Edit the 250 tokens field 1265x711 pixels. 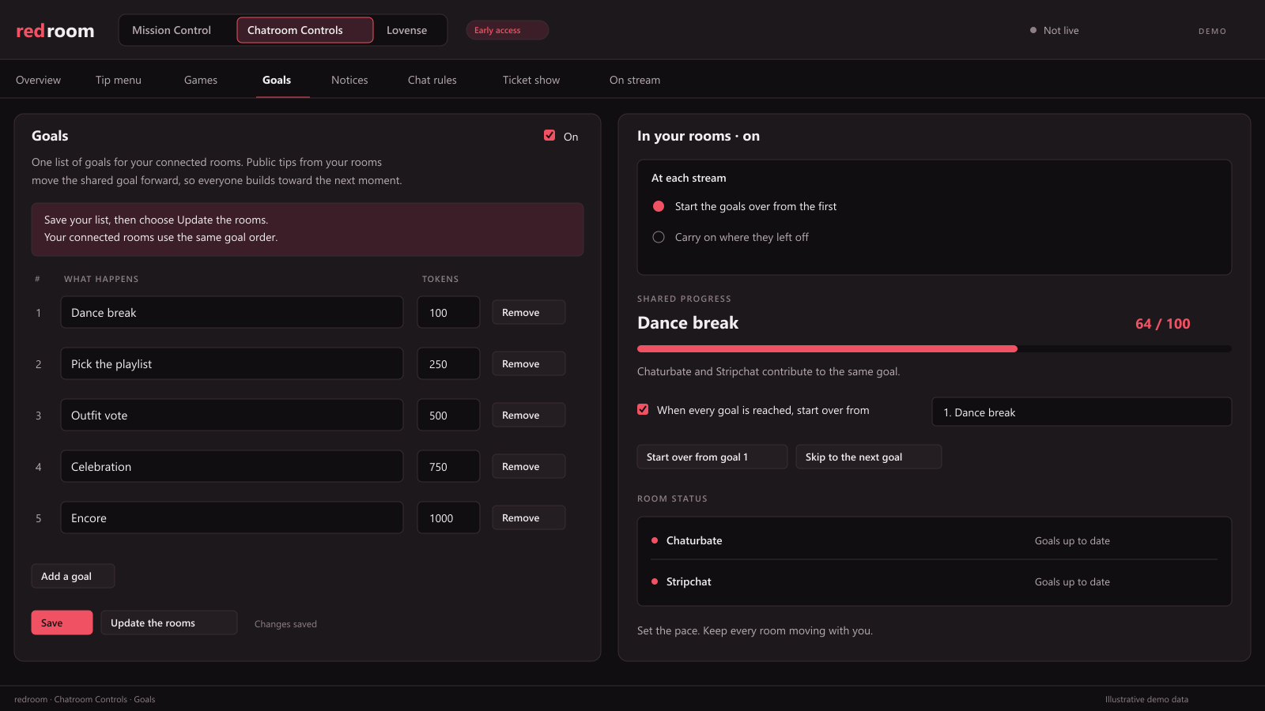coord(448,363)
